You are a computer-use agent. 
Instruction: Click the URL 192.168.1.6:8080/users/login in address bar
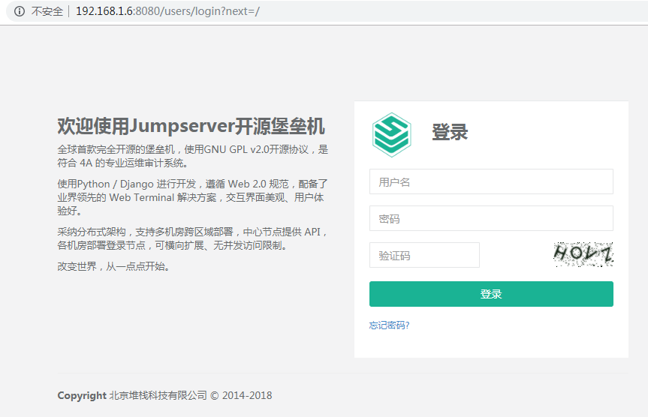167,11
